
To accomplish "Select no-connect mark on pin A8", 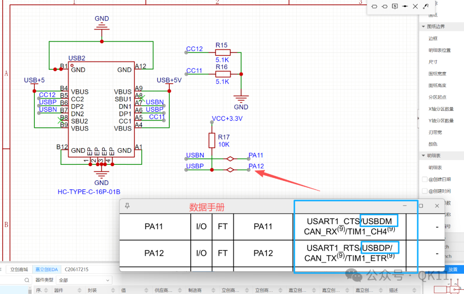I will (x=142, y=98).
